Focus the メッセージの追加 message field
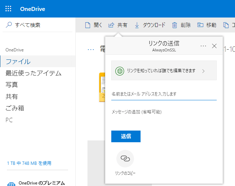Image resolution: width=235 pixels, height=186 pixels. pyautogui.click(x=164, y=112)
